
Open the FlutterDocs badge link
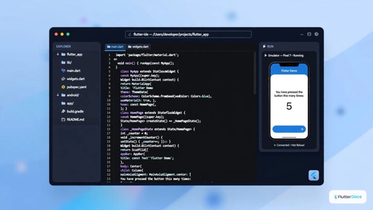pyautogui.click(x=348, y=197)
